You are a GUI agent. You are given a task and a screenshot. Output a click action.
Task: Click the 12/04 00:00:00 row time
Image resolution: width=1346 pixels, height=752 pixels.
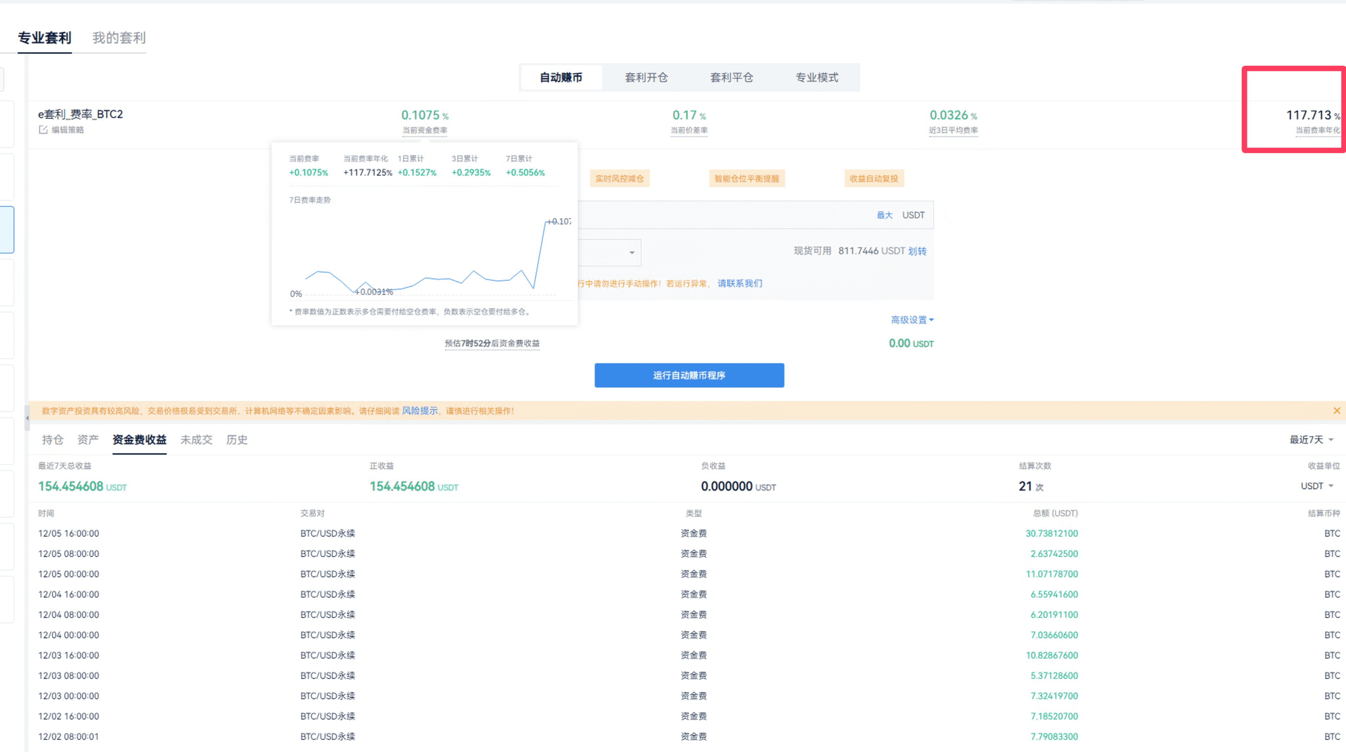tap(68, 635)
